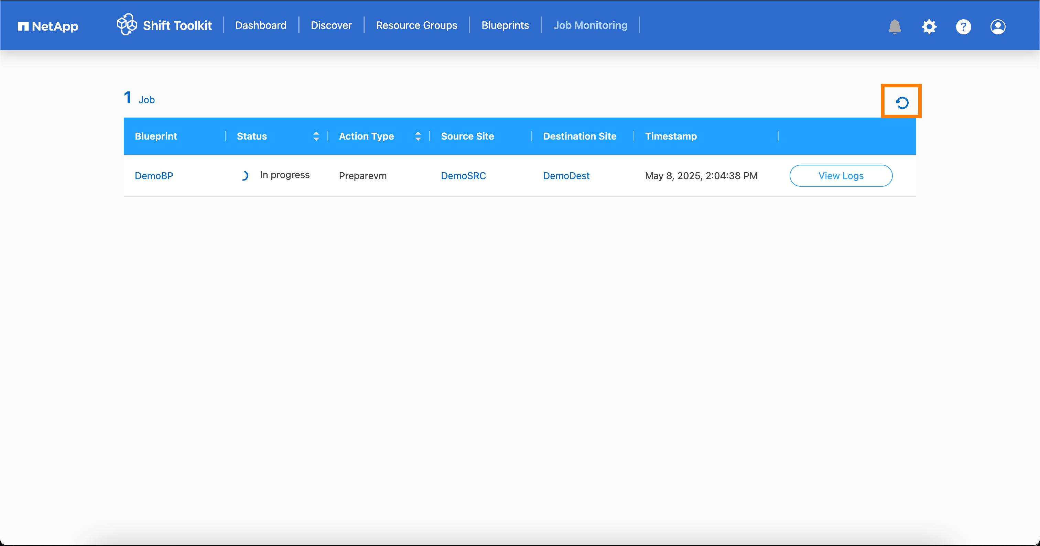The height and width of the screenshot is (546, 1040).
Task: Click the Preparevm action type cell
Action: tap(362, 176)
